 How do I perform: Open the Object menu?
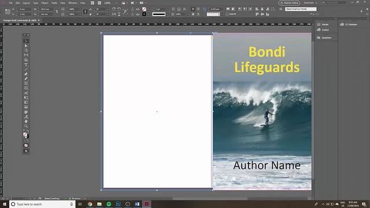(45, 3)
